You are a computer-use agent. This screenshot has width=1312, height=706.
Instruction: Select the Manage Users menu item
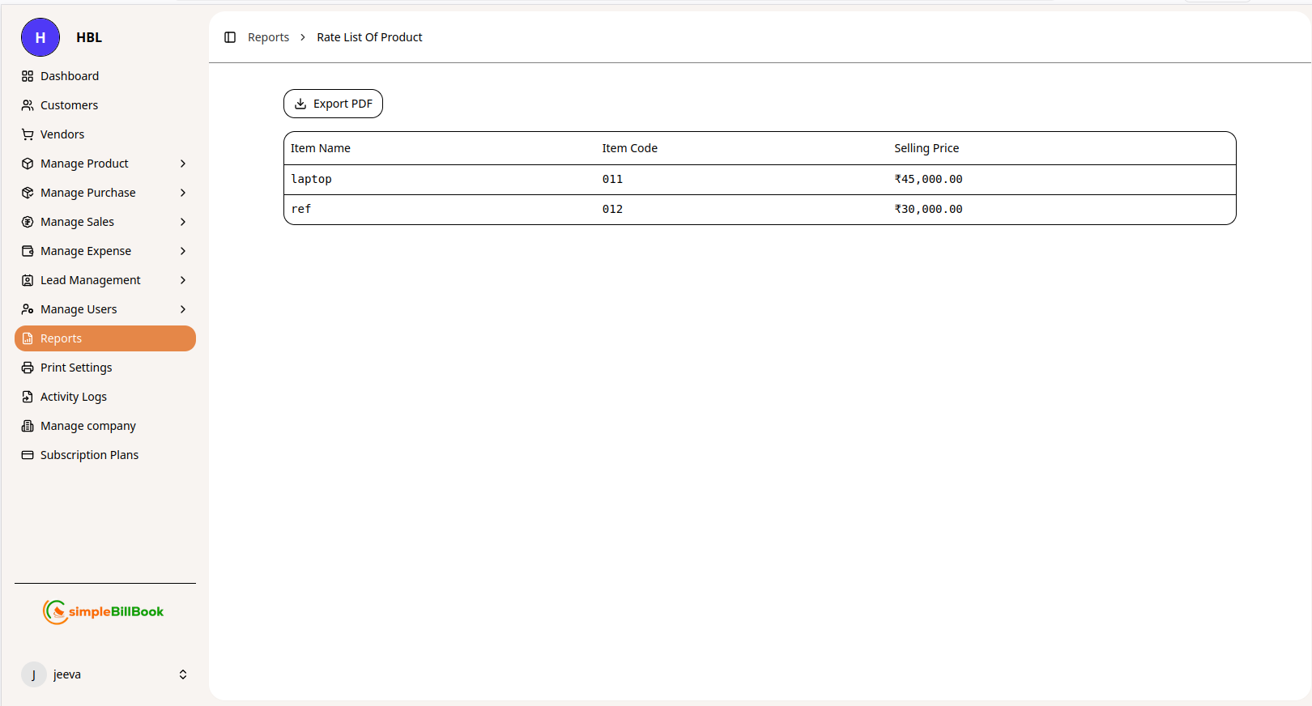click(x=79, y=309)
